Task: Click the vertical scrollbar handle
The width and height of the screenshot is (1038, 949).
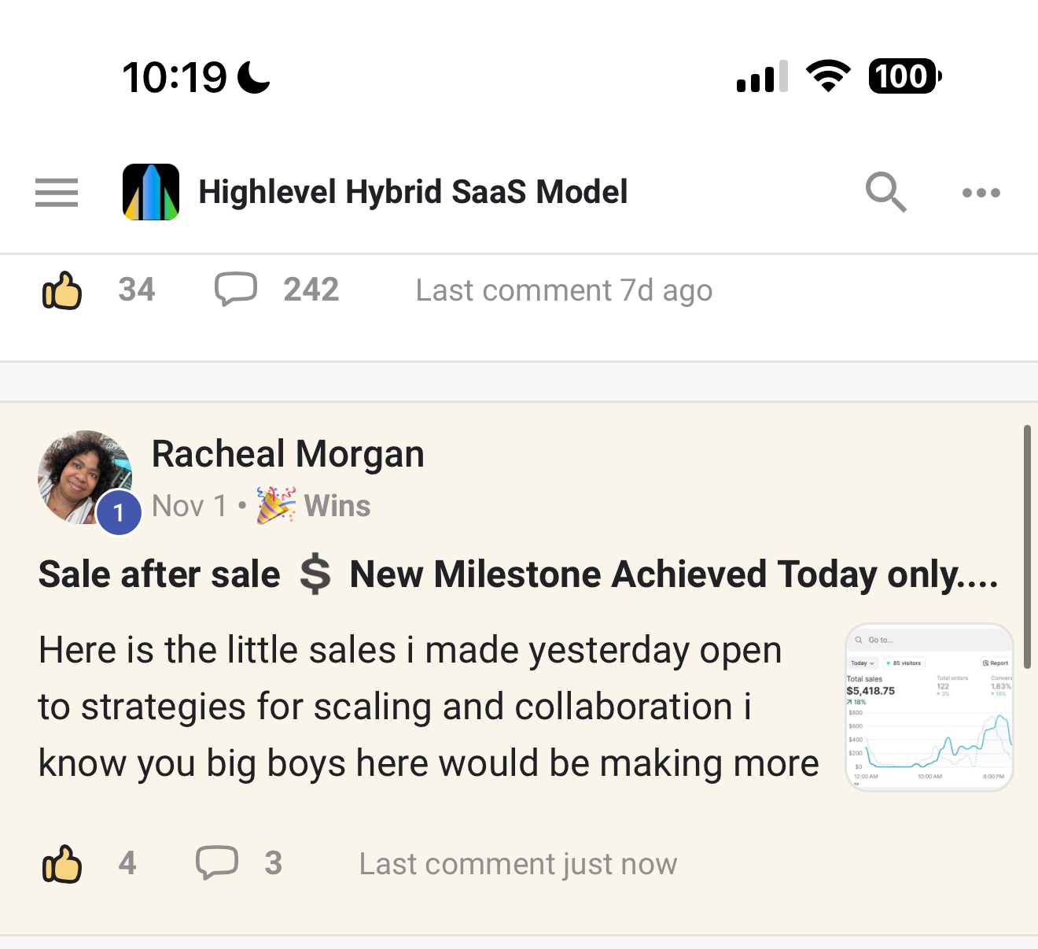Action: 1027,547
